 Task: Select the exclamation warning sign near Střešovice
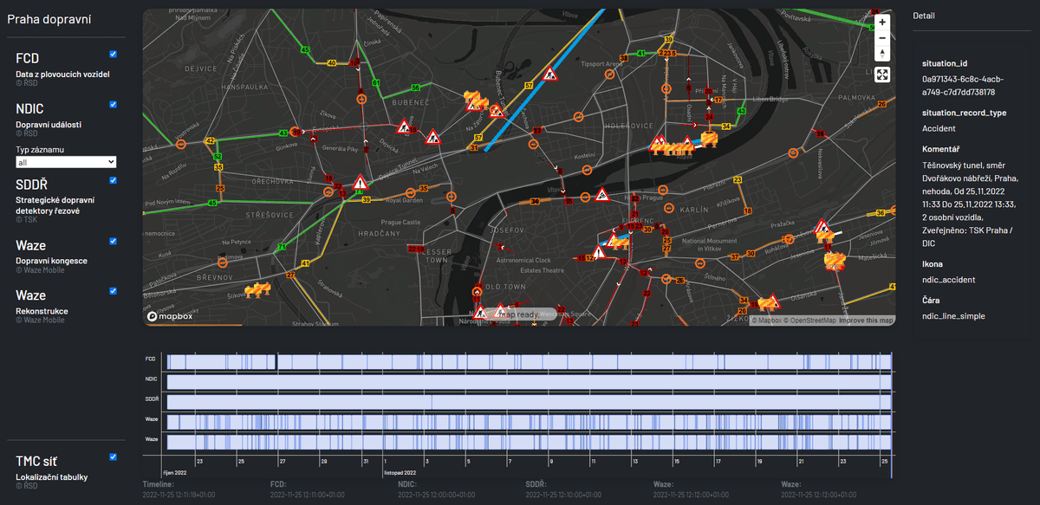(x=360, y=183)
